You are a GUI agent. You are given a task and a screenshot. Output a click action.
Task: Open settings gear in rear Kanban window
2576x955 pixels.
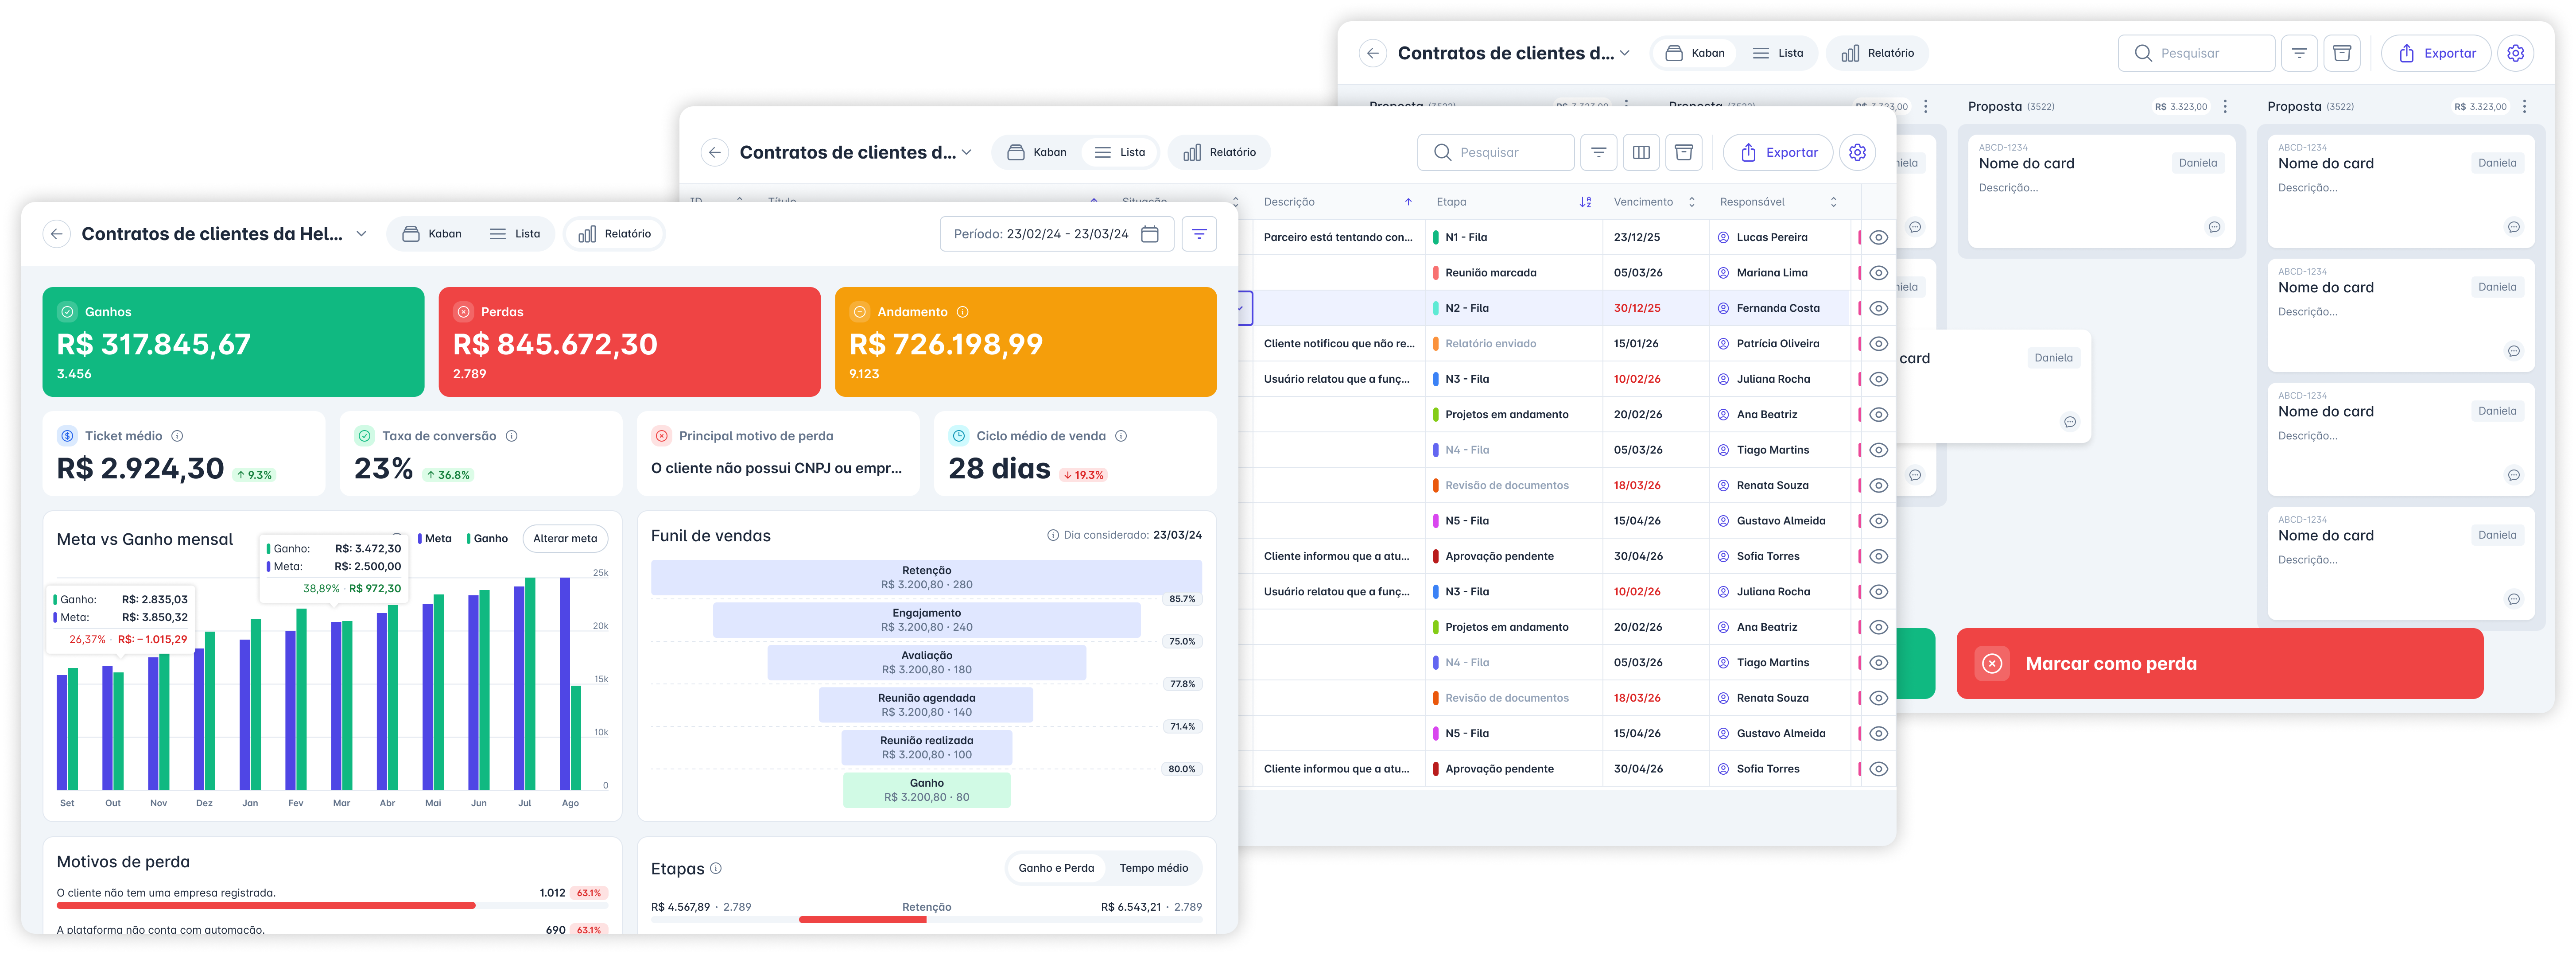pyautogui.click(x=2515, y=53)
